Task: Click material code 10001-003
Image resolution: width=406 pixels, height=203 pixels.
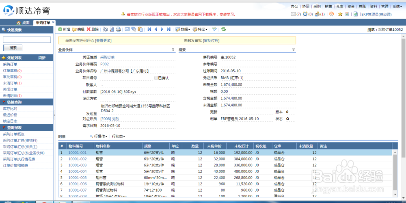Action: point(78,165)
